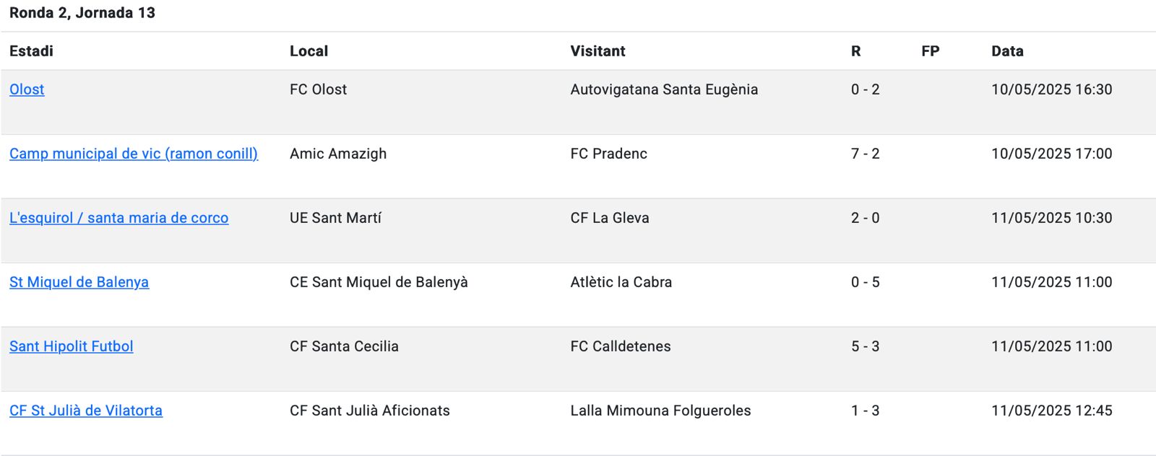Click the Visitant column header
Screen dimensions: 1156x456
pyautogui.click(x=598, y=51)
